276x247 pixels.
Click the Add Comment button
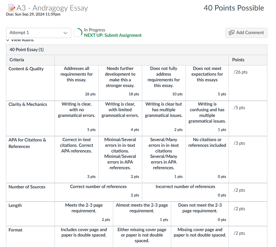(x=246, y=33)
